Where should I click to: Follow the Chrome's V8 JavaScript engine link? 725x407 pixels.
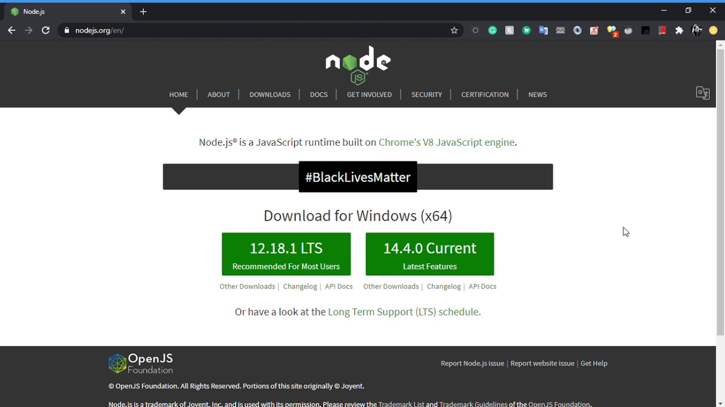pos(446,142)
